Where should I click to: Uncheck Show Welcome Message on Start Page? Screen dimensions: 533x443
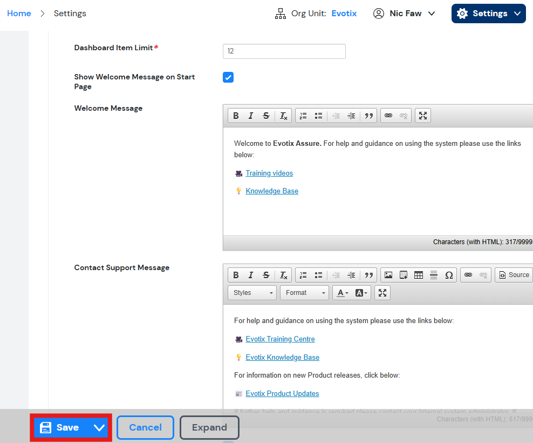point(228,77)
